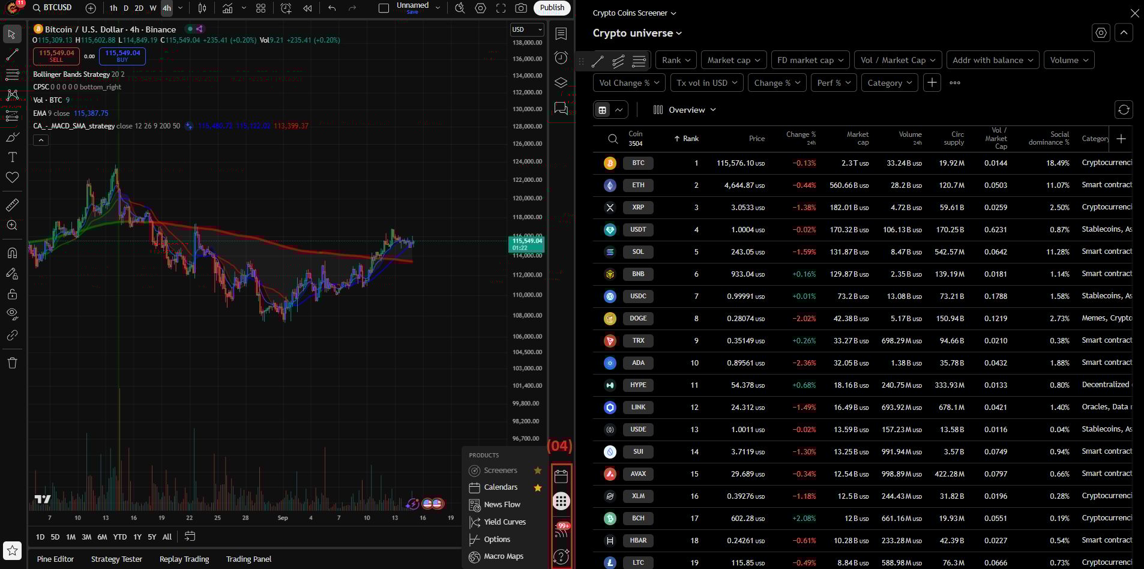Screen dimensions: 1144x569
Task: Select the 1h timeframe button
Action: (x=113, y=8)
